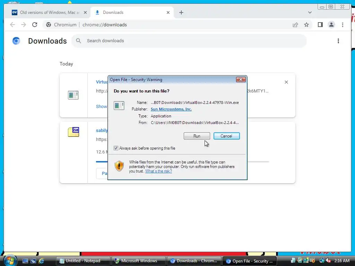
Task: Click the share page icon
Action: (x=295, y=25)
